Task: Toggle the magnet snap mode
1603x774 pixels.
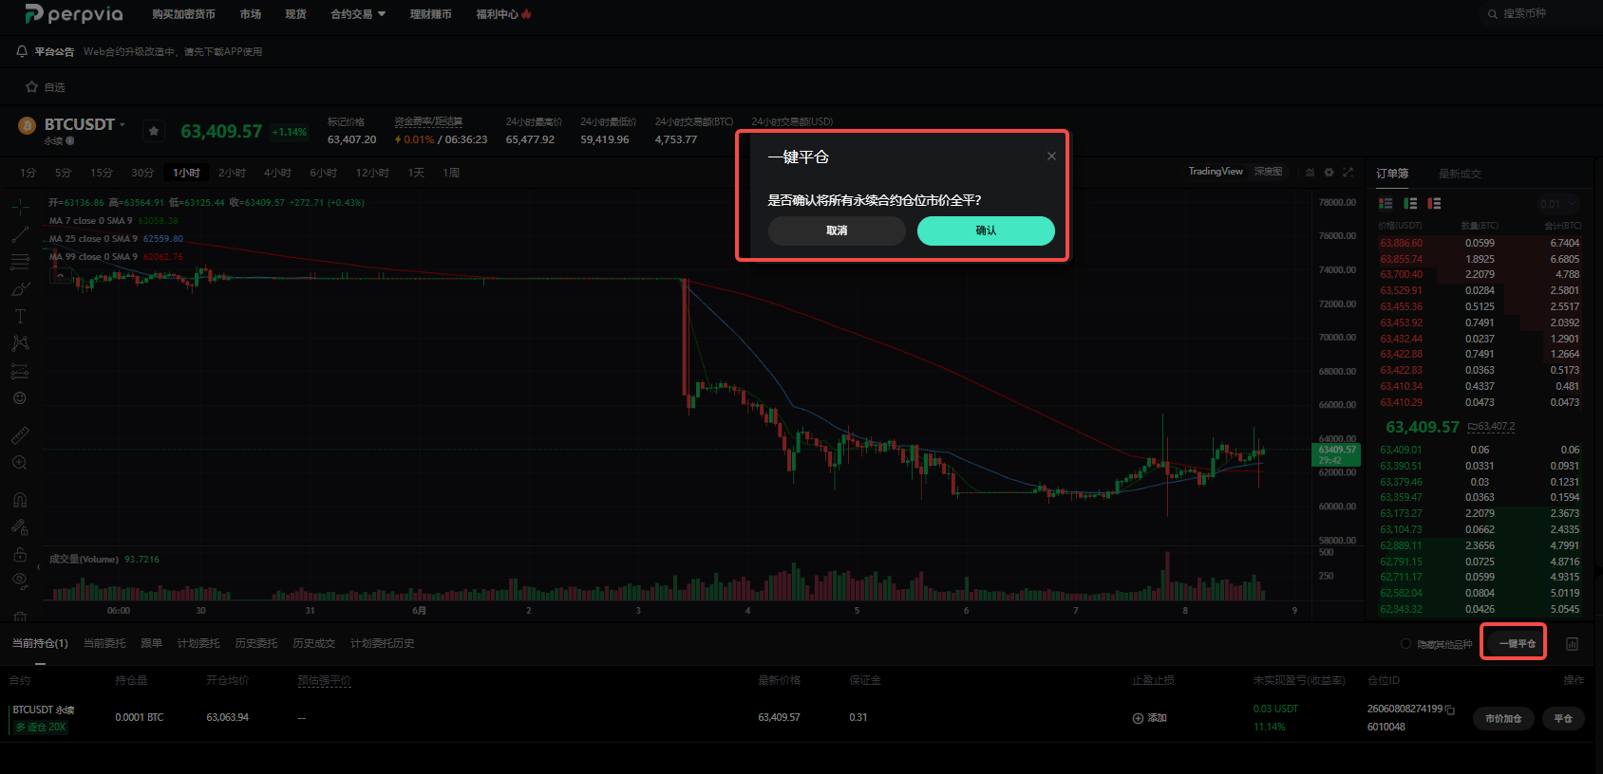Action: tap(20, 500)
